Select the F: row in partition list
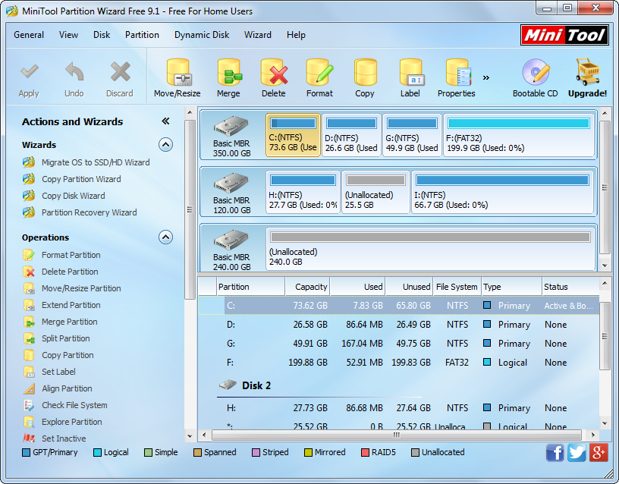 (399, 363)
